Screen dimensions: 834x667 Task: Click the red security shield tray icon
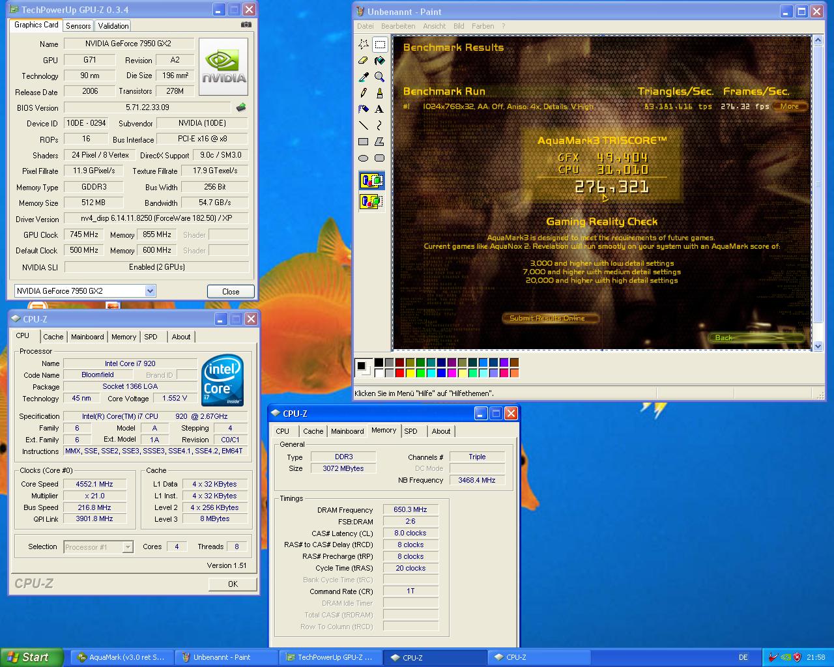point(798,657)
